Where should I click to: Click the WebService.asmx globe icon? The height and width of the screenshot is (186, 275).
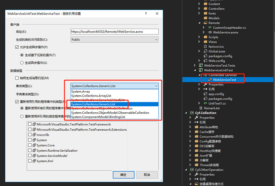[210, 32]
